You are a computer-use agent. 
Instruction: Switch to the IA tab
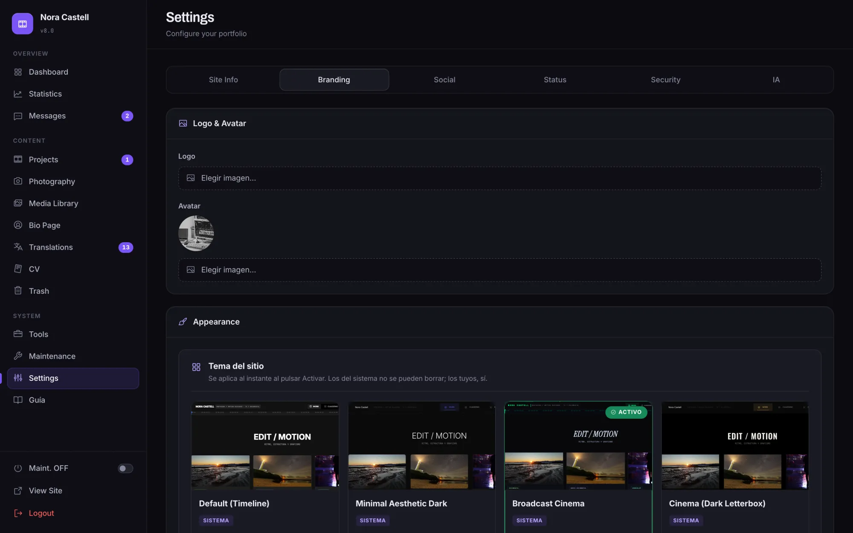[776, 80]
